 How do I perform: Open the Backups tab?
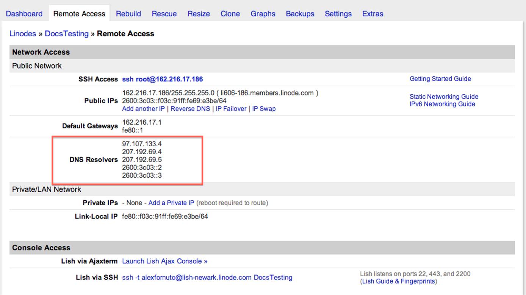(300, 14)
